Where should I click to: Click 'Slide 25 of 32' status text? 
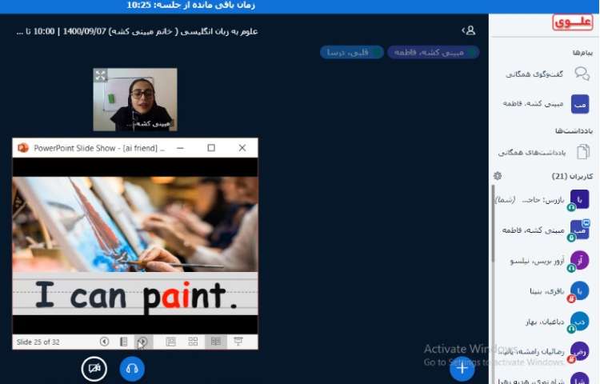tap(38, 342)
